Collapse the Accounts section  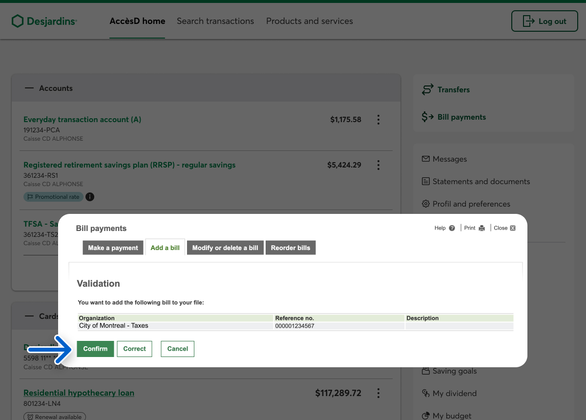(30, 88)
